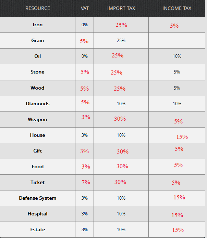This screenshot has height=238, width=207.
Task: Select the IMPORT TAX column header
Action: tap(121, 8)
